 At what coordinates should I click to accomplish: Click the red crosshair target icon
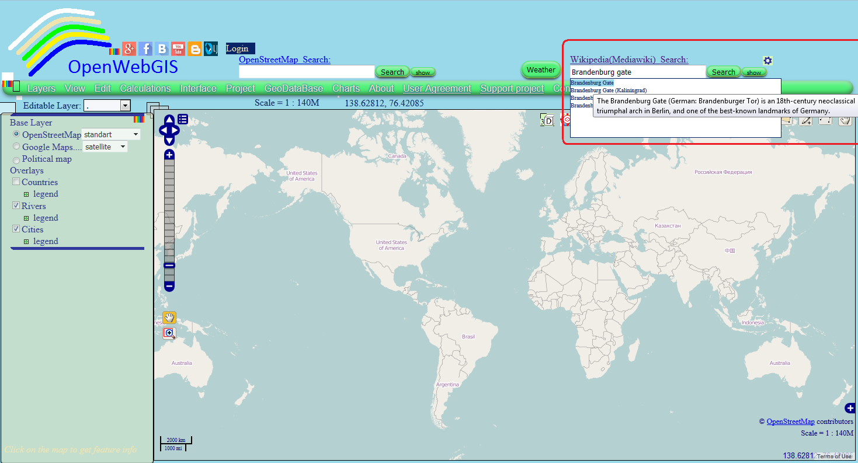pos(565,120)
